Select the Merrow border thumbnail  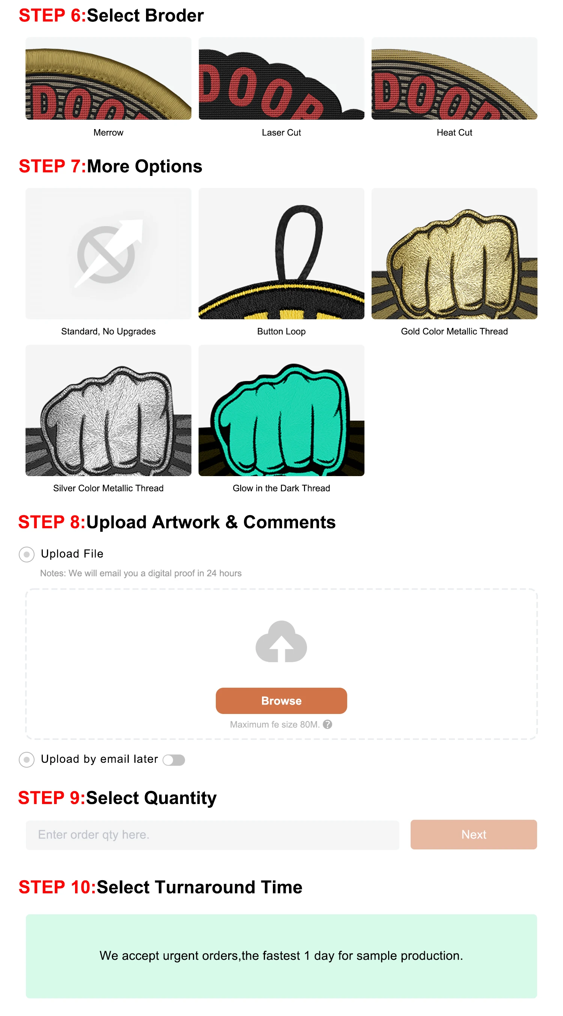point(108,78)
